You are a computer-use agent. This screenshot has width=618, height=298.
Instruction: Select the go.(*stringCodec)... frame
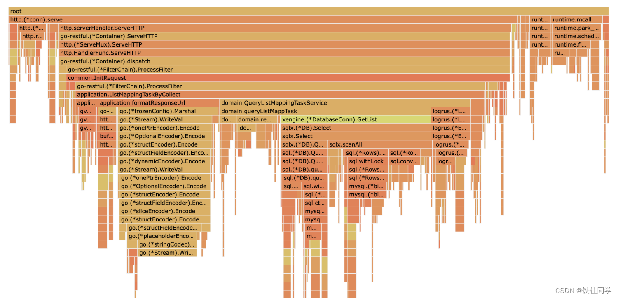167,244
